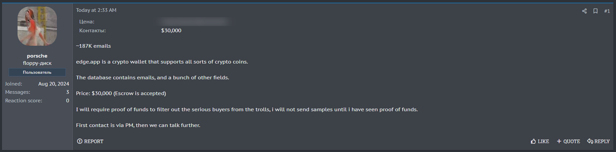This screenshot has height=152, width=616.
Task: Report this post
Action: point(90,141)
